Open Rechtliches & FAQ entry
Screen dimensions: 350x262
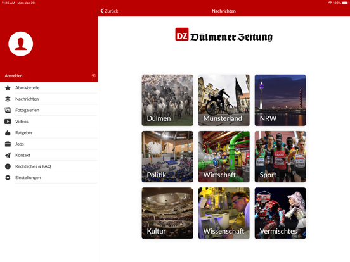click(49, 166)
